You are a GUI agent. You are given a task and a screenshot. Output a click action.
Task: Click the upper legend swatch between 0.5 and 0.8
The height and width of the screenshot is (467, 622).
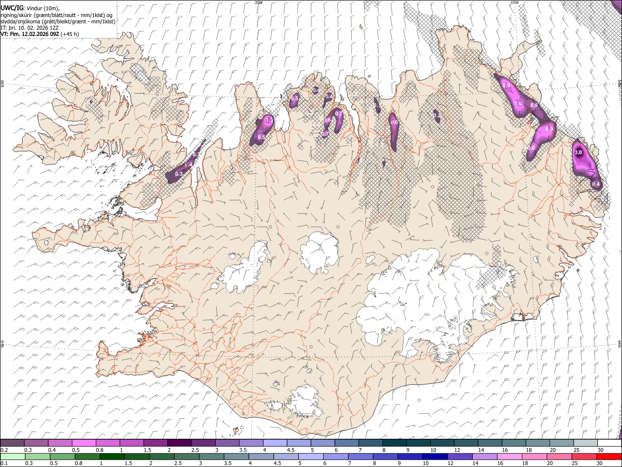point(84,443)
